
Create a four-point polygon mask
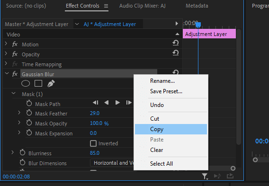tap(38, 83)
